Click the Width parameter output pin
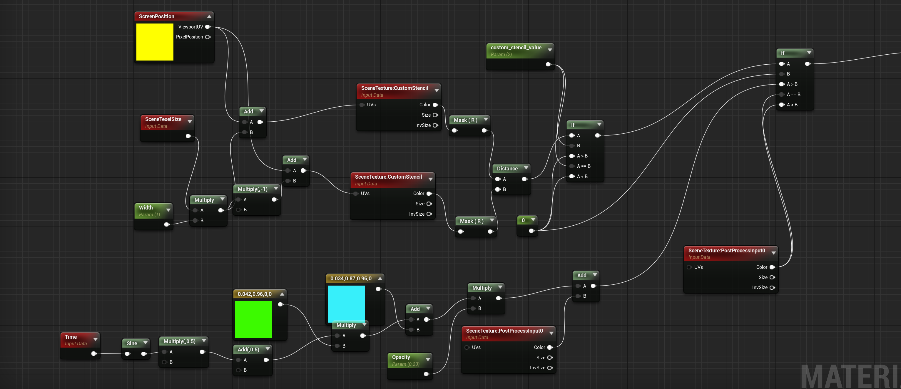The width and height of the screenshot is (901, 389). pos(167,224)
